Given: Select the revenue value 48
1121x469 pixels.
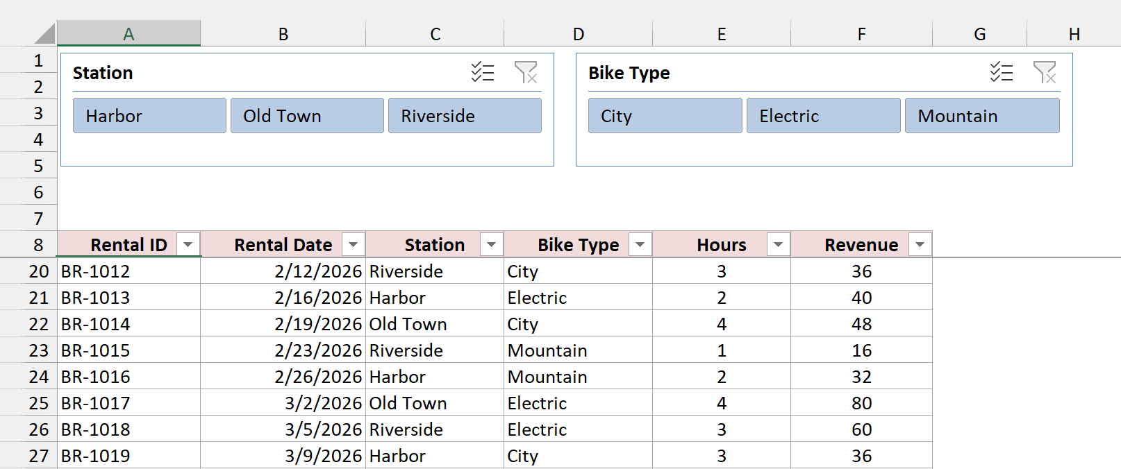Looking at the screenshot, I should 861,324.
